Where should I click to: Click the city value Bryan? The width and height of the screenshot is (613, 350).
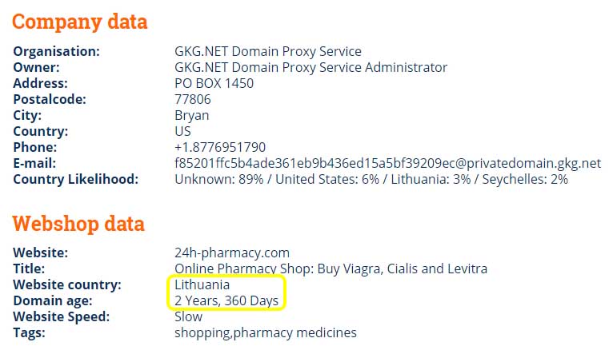191,116
